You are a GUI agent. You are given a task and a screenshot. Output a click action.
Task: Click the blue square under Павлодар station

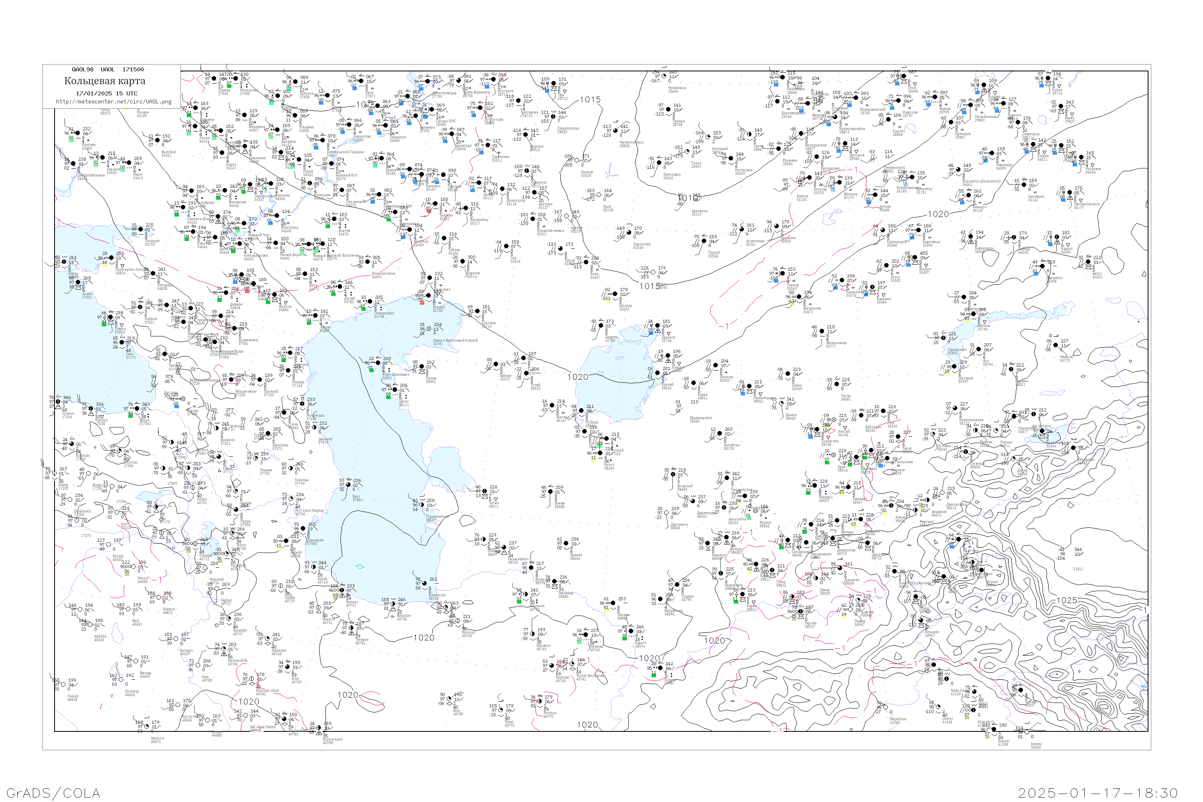pos(985,161)
